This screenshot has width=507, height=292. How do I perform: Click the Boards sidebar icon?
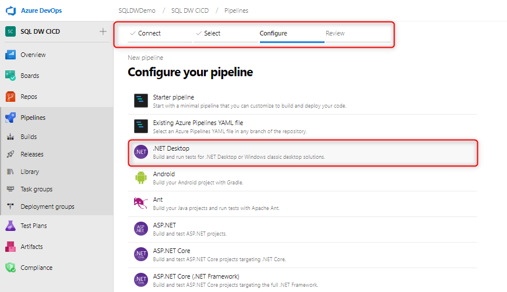(x=10, y=76)
